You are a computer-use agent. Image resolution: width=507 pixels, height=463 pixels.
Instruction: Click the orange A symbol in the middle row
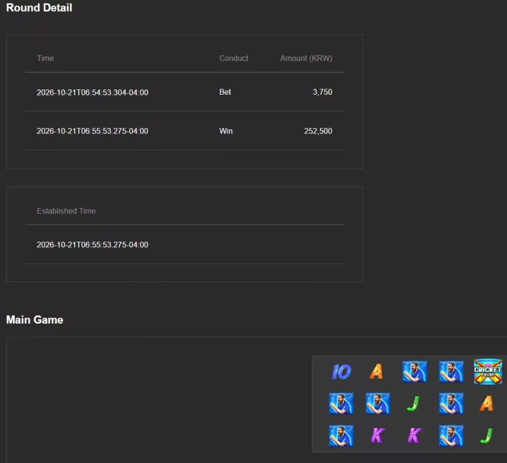486,403
